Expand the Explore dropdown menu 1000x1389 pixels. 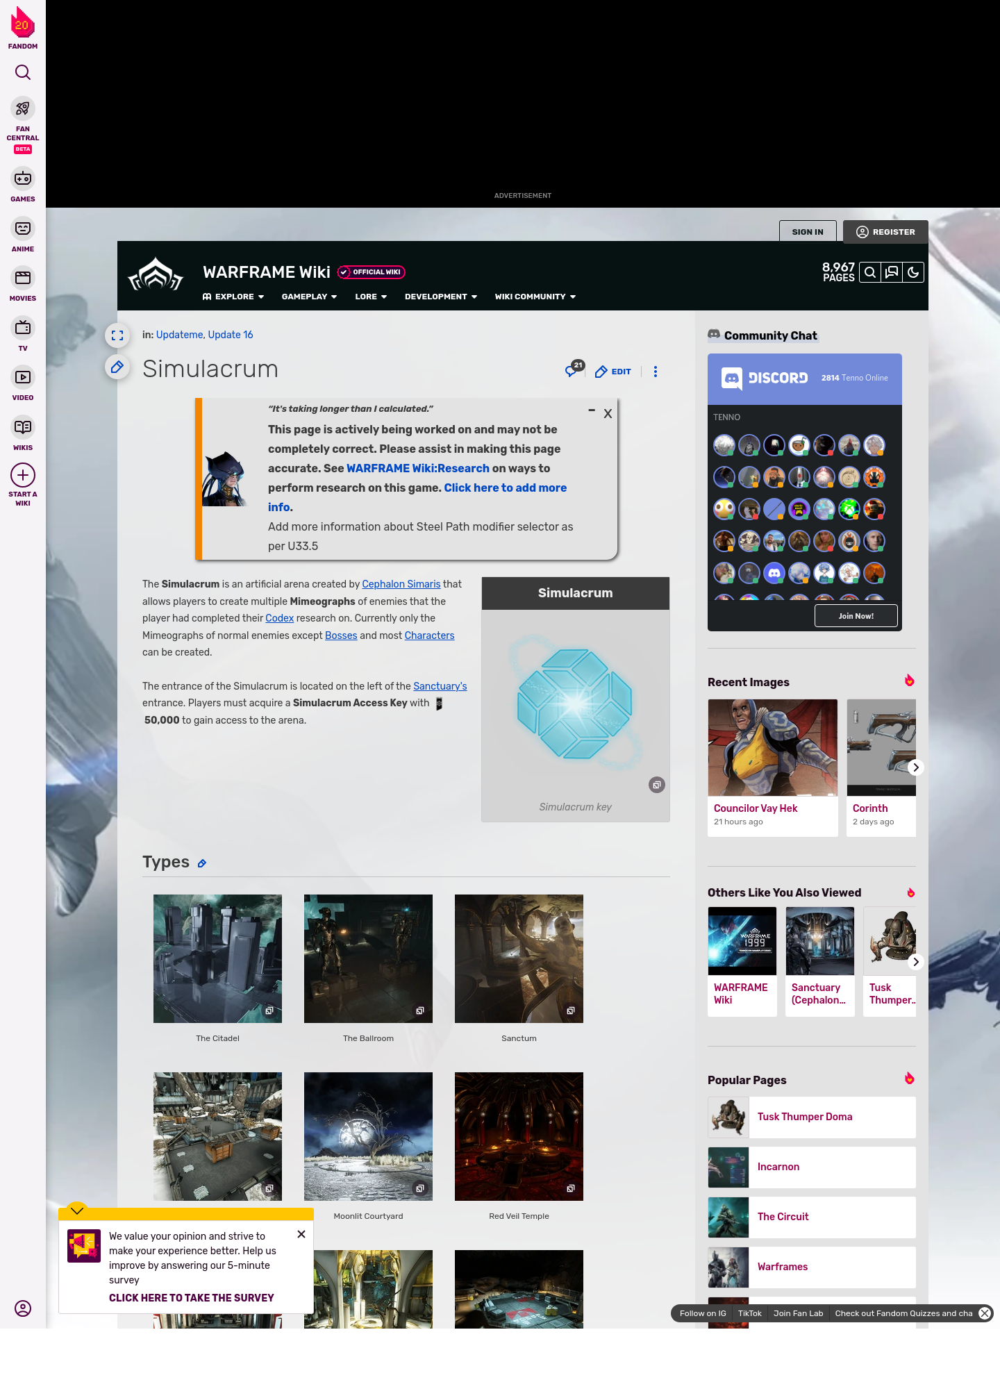click(233, 297)
